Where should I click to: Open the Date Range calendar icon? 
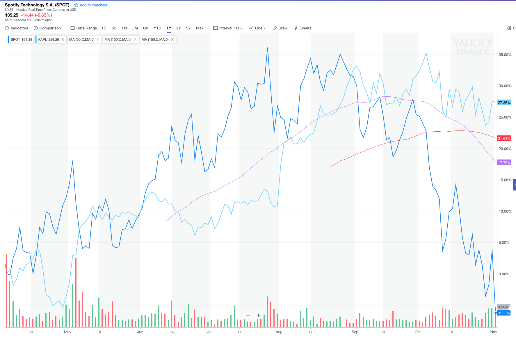pyautogui.click(x=72, y=28)
